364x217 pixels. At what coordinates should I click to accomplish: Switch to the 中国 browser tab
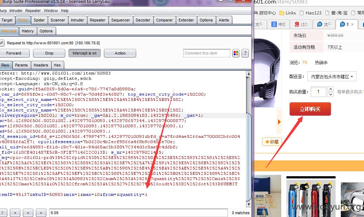point(278,24)
